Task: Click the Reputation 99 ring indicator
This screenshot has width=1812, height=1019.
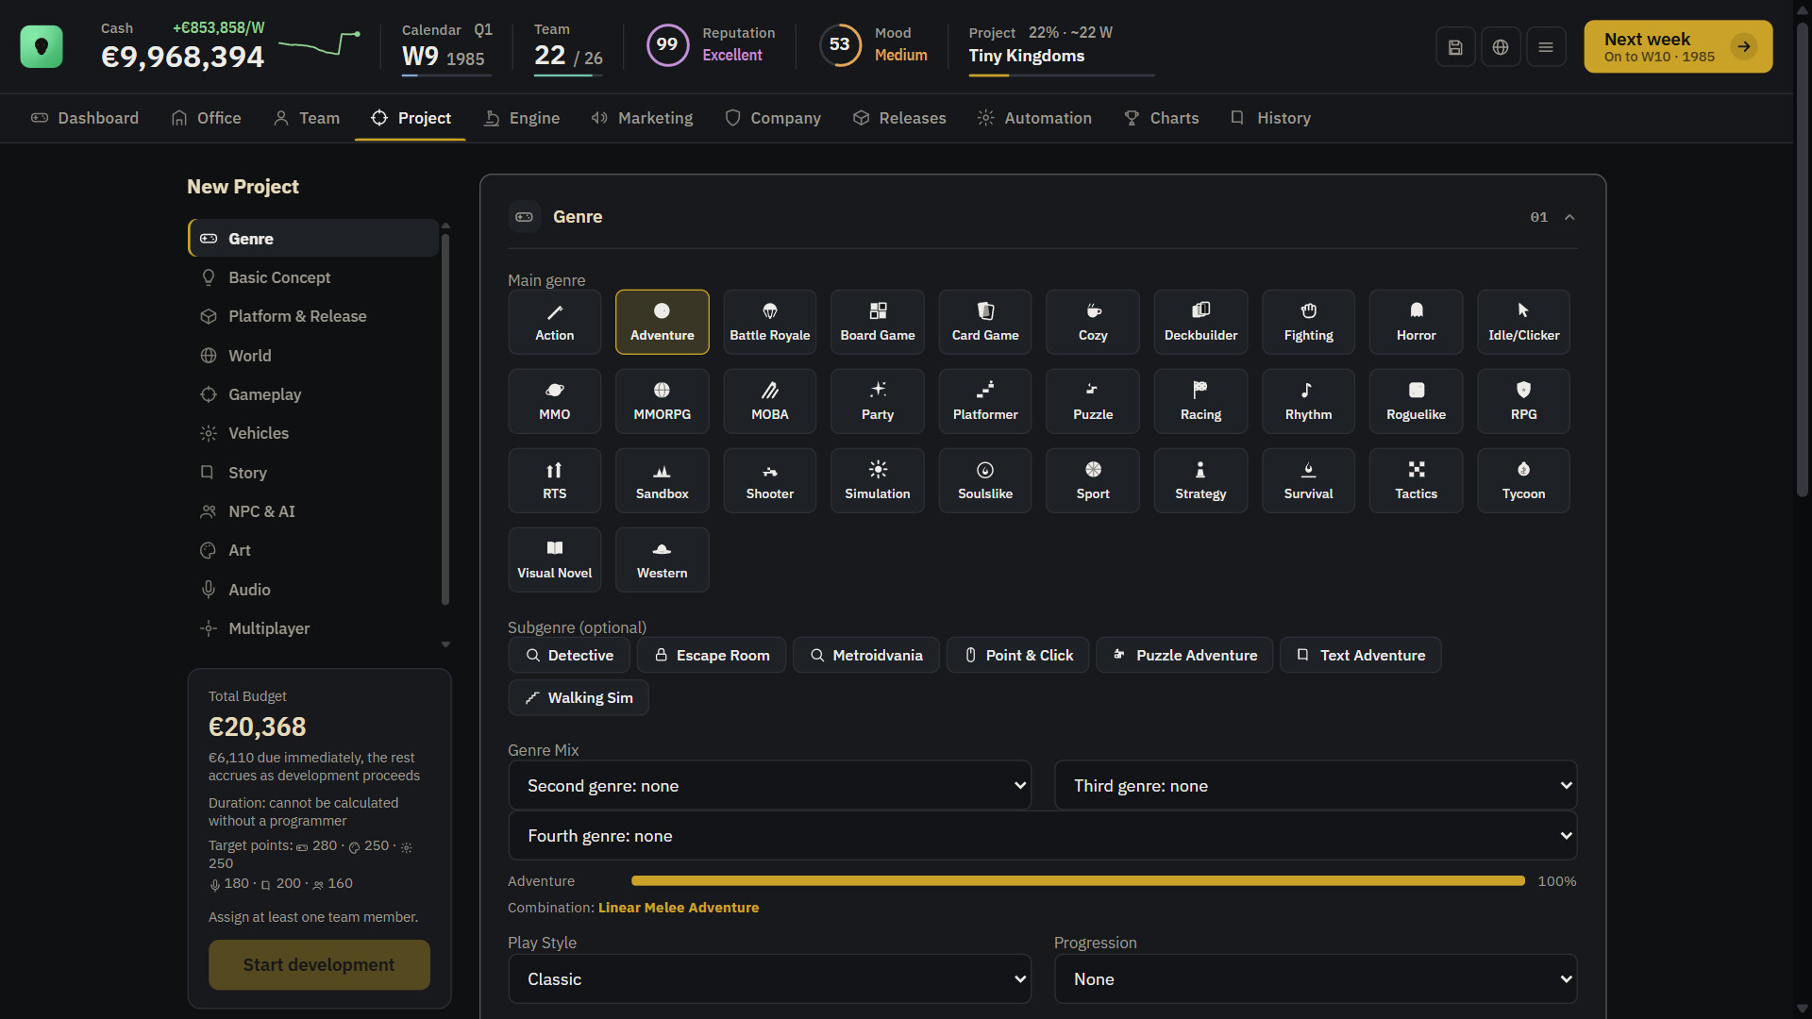Action: point(667,44)
